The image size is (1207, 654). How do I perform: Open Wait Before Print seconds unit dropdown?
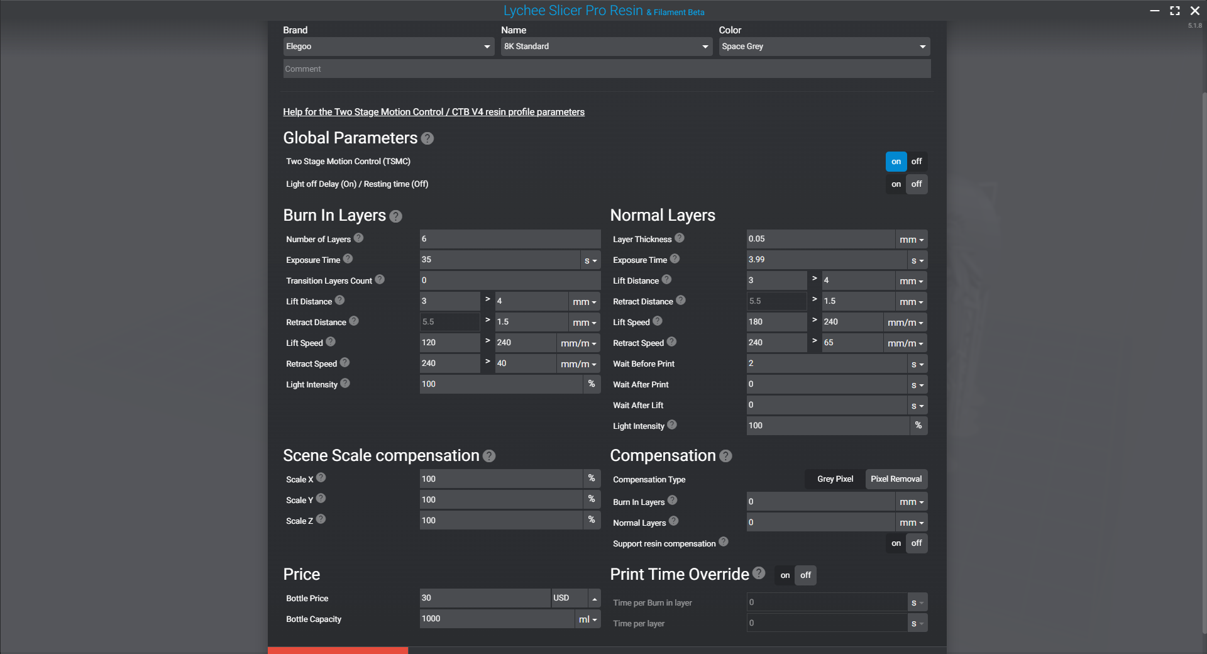[x=917, y=364]
